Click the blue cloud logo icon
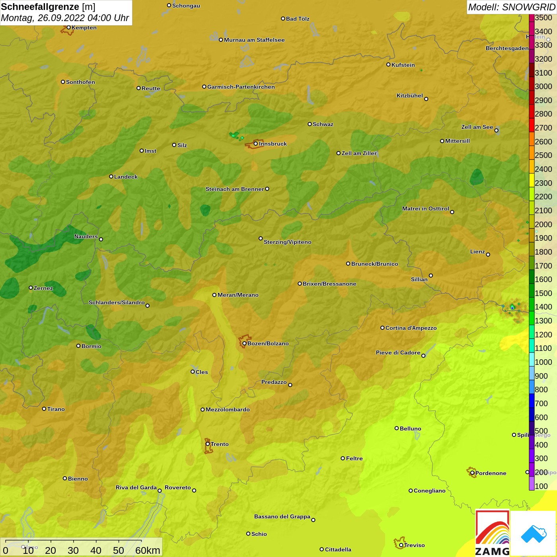This screenshot has width=557, height=557. (534, 534)
